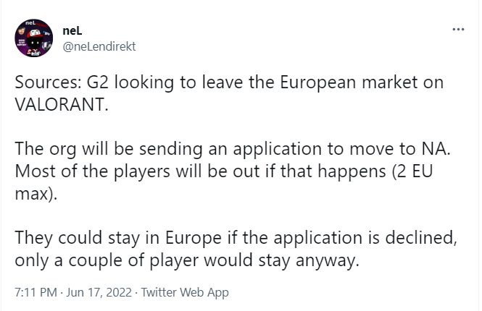The height and width of the screenshot is (311, 482).
Task: Click the red cap character in avatar
Action: tap(35, 43)
